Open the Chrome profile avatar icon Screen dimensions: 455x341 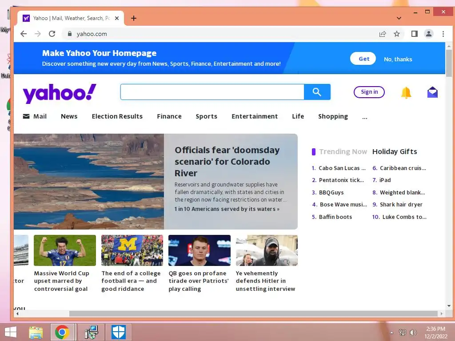point(429,34)
